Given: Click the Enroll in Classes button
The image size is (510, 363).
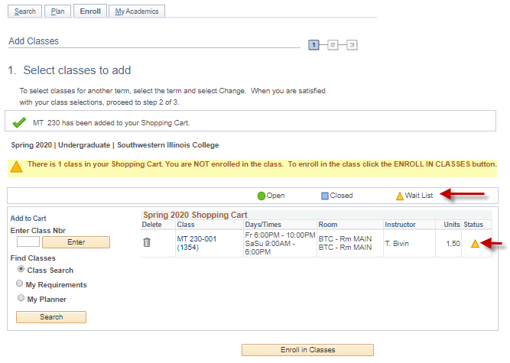Looking at the screenshot, I should [x=307, y=350].
